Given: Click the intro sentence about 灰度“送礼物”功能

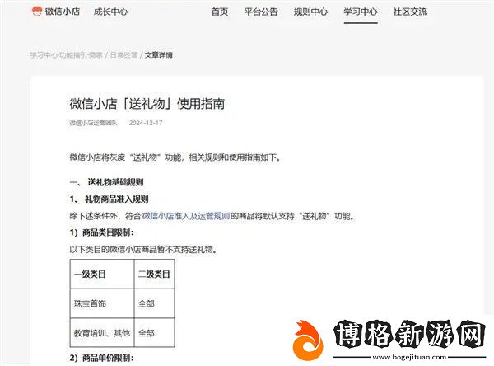Looking at the screenshot, I should pyautogui.click(x=175, y=157).
